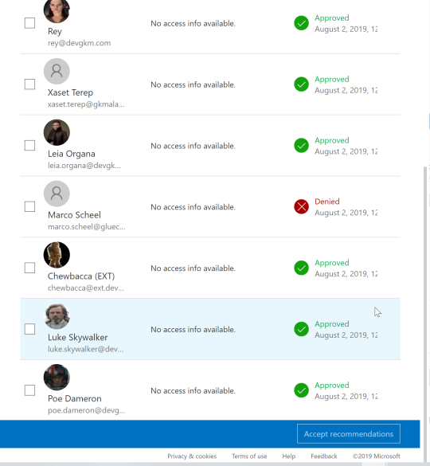The height and width of the screenshot is (466, 430).
Task: Open the Terms of use link
Action: coord(249,456)
